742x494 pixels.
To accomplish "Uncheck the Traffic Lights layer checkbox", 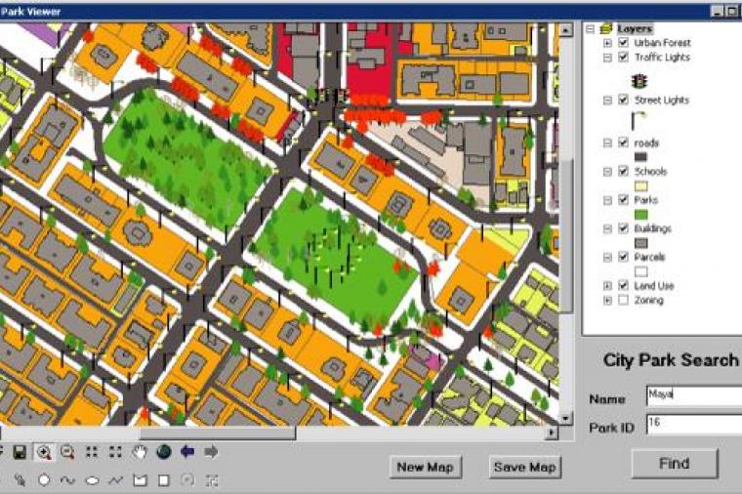I will 623,58.
